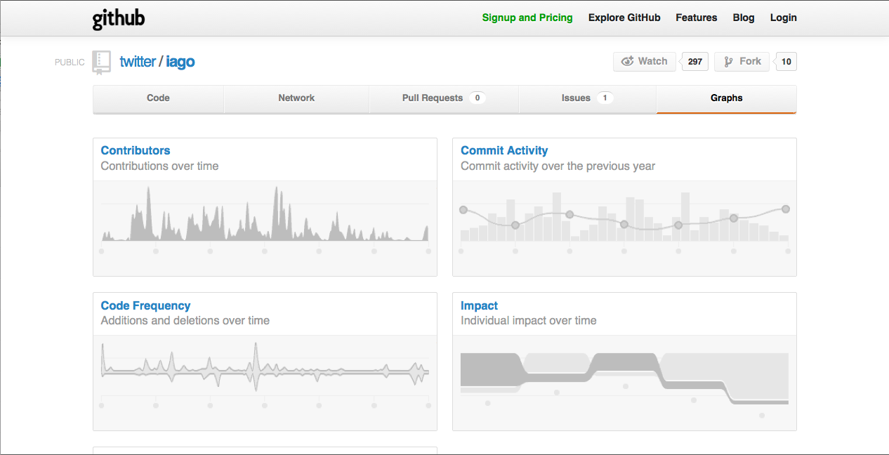View the 10 forks count
This screenshot has width=889, height=455.
[786, 62]
